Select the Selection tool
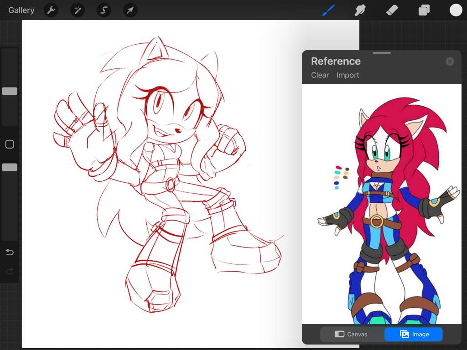The width and height of the screenshot is (467, 350). 104,10
